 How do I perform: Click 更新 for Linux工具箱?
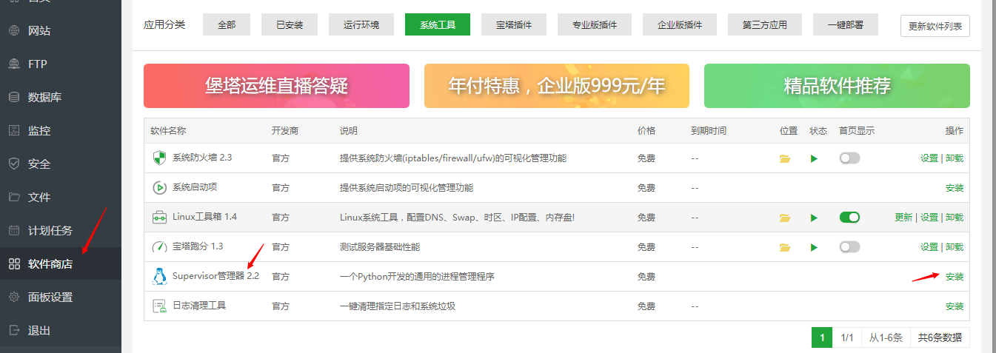[x=903, y=218]
